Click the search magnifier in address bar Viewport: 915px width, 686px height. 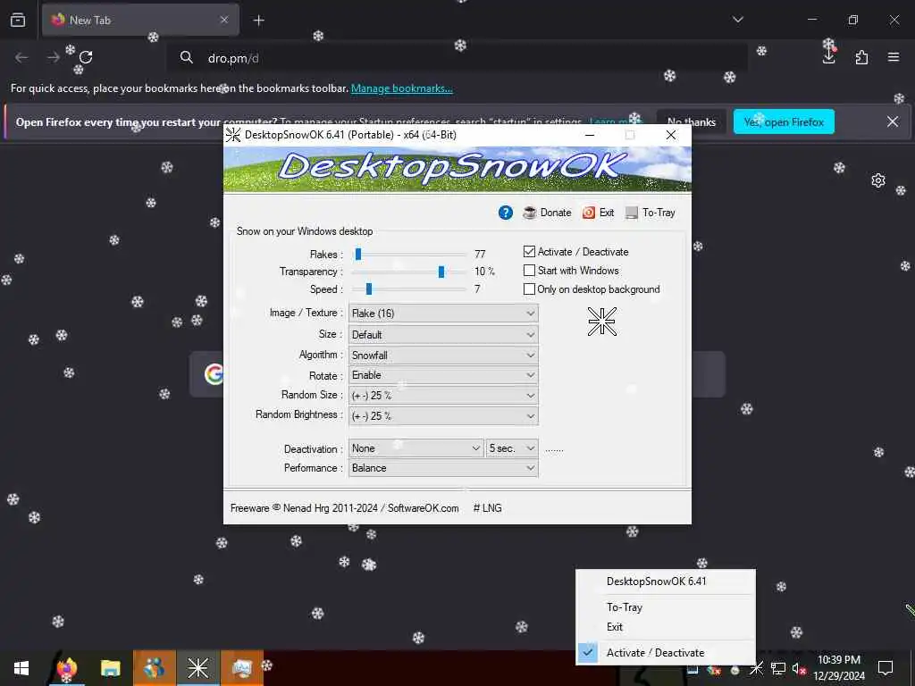pos(186,57)
